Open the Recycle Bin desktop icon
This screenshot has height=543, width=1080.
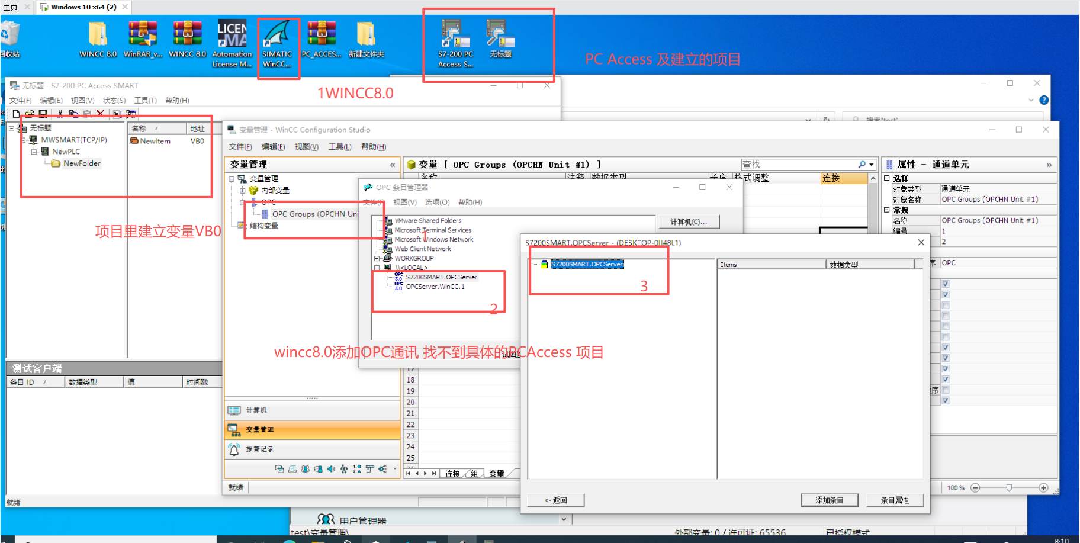10,39
